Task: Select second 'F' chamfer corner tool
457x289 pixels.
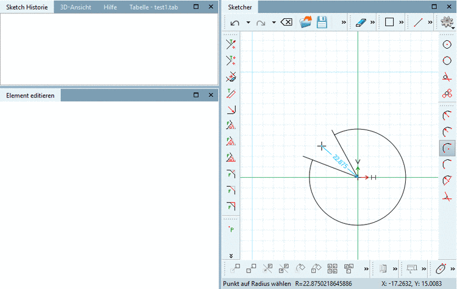Action: tap(231, 190)
